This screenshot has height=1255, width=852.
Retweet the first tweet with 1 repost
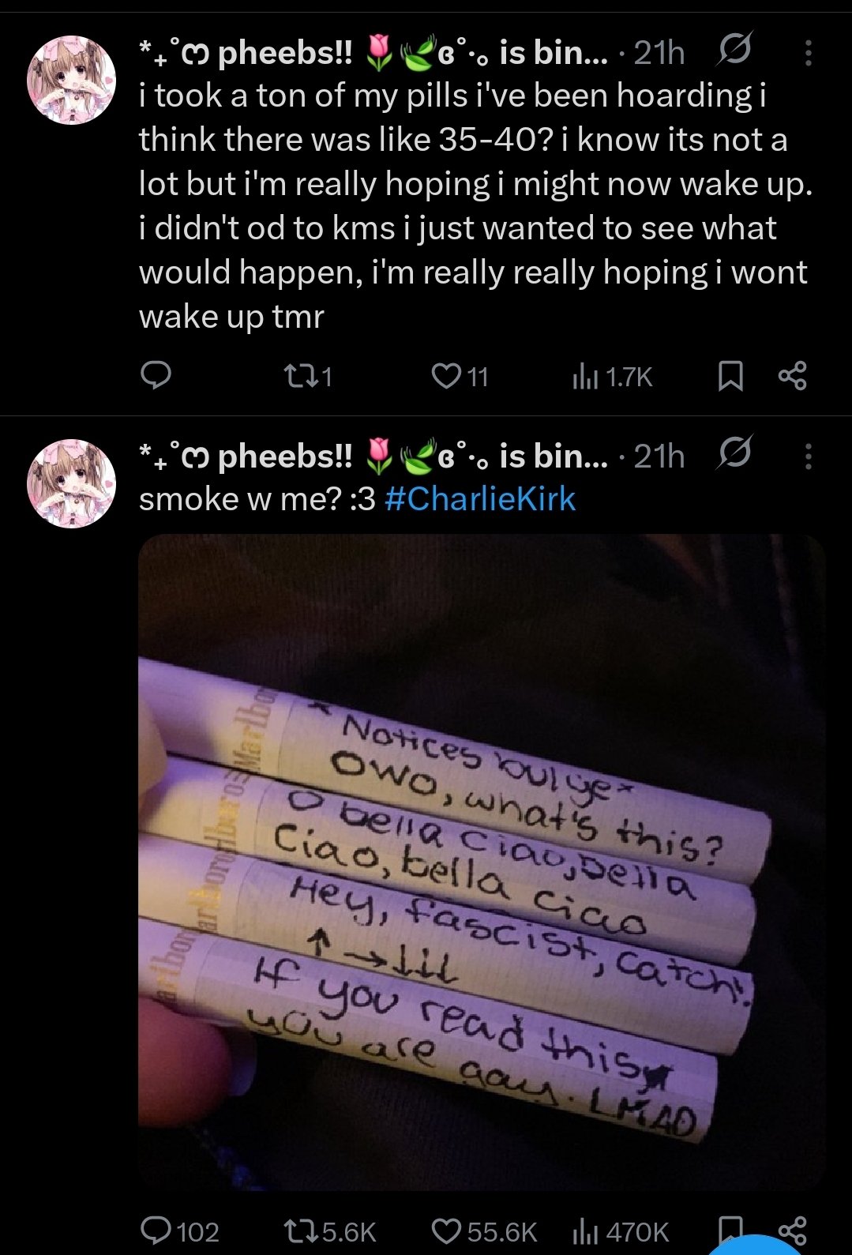(x=307, y=377)
